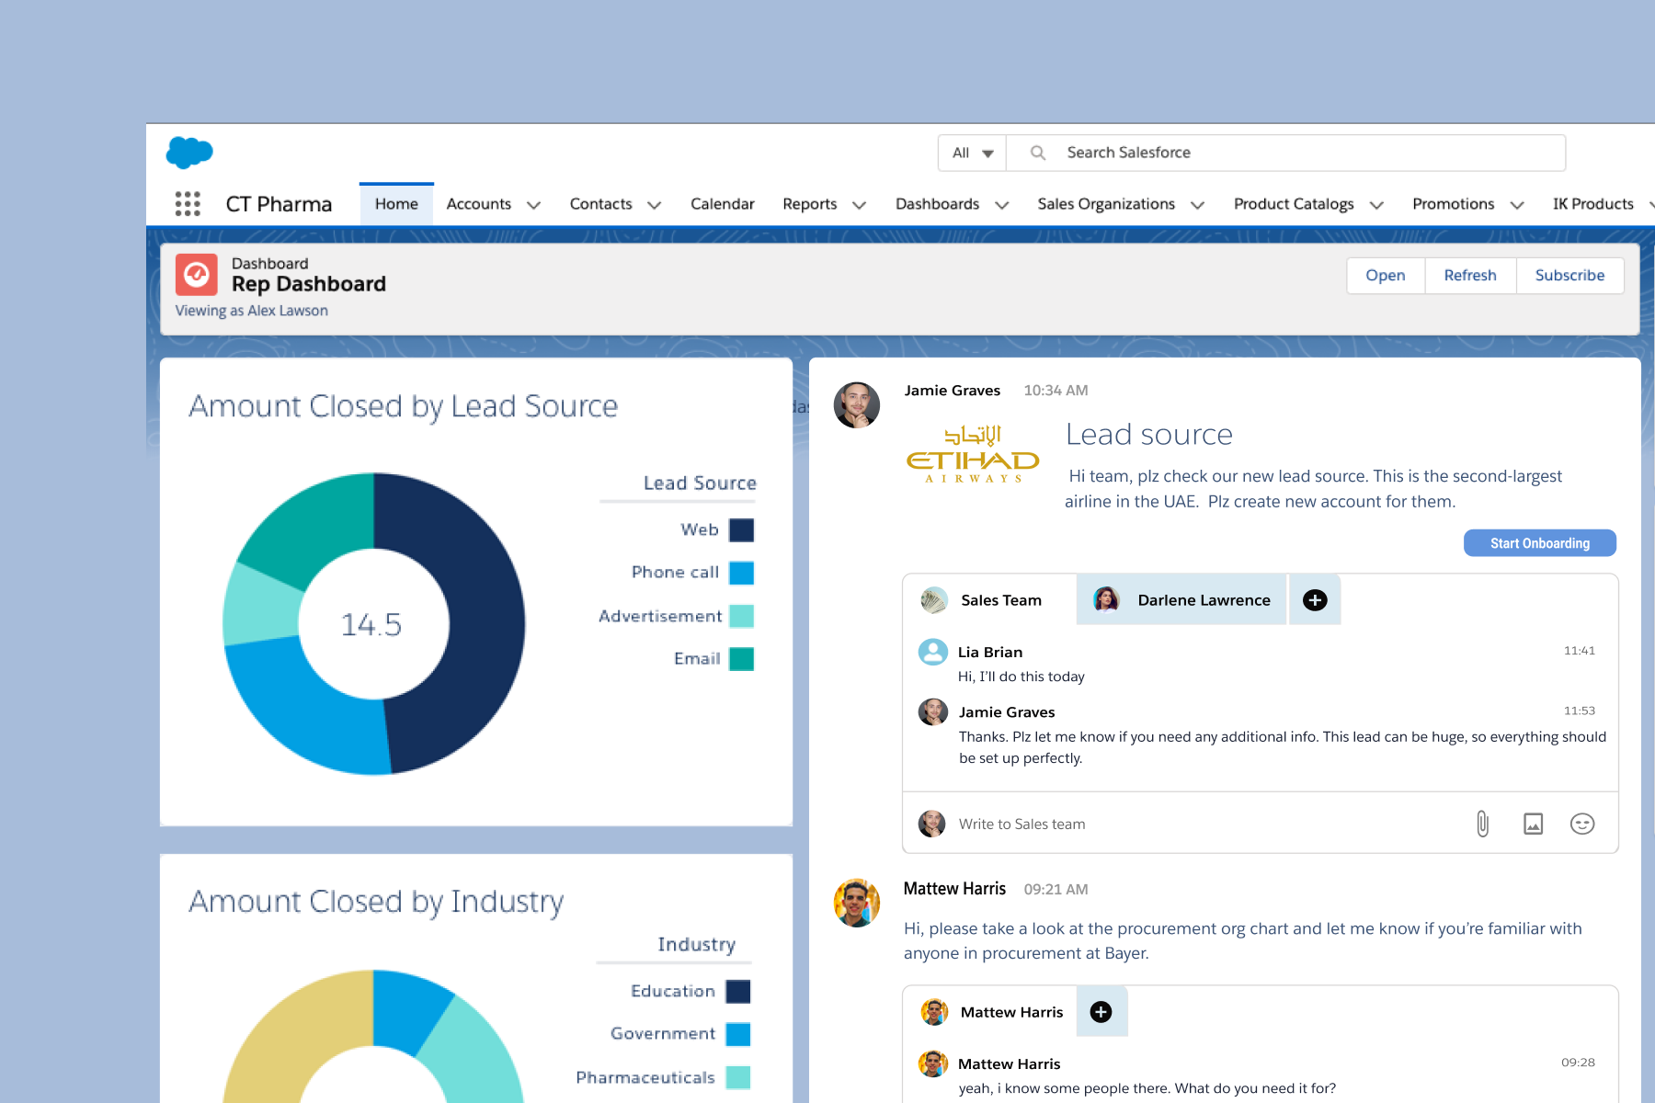The width and height of the screenshot is (1655, 1103).
Task: Select the Mattew Harris chat tab
Action: [x=991, y=1012]
